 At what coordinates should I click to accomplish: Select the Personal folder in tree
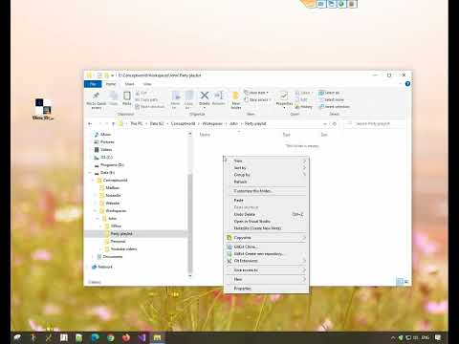[118, 242]
